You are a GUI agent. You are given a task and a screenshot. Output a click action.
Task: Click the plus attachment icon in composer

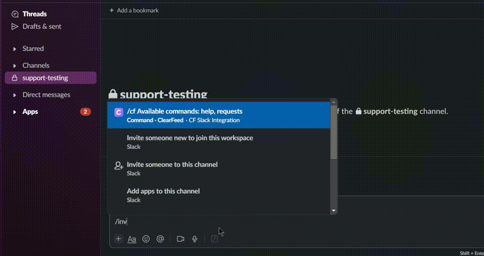[x=118, y=239]
